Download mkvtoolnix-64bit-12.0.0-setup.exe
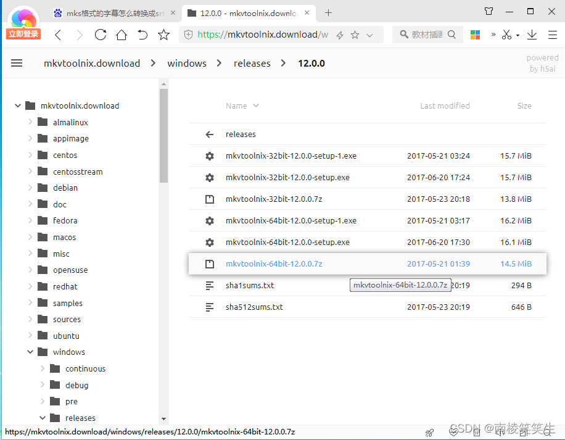This screenshot has width=565, height=440. click(x=367, y=242)
